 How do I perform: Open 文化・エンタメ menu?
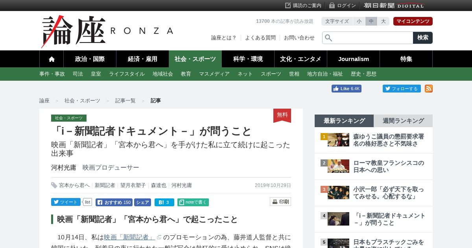tap(301, 59)
